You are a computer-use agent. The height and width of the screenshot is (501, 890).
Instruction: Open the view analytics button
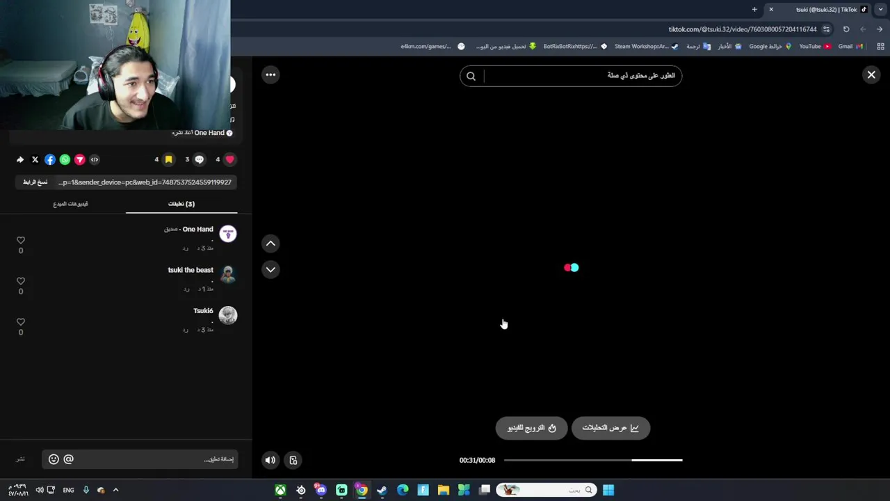click(x=610, y=428)
